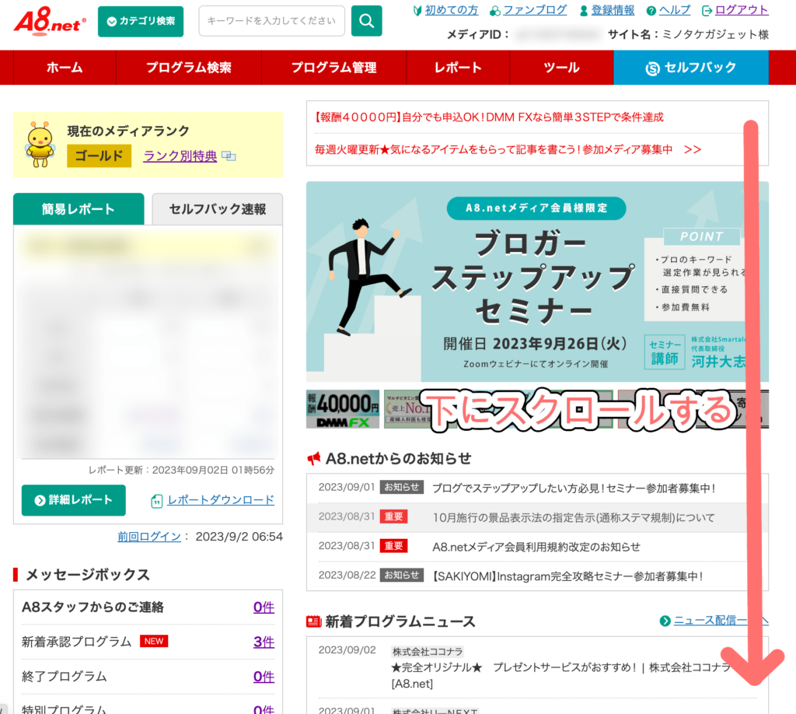Image resolution: width=796 pixels, height=714 pixels.
Task: Click the new-window icon beside ランク別特典
Action: 229,156
